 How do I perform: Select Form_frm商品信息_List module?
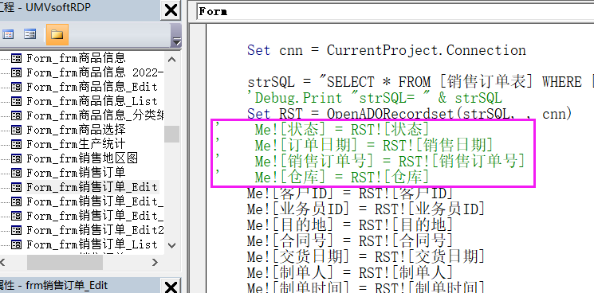pyautogui.click(x=92, y=101)
